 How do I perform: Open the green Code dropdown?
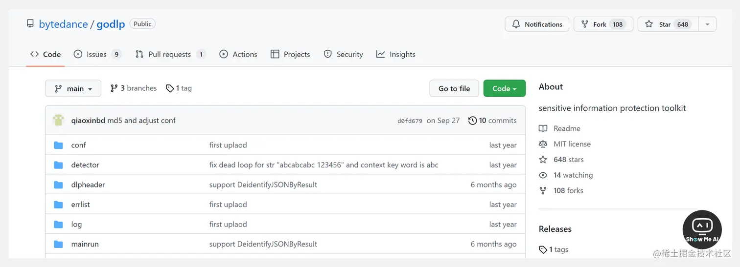504,88
